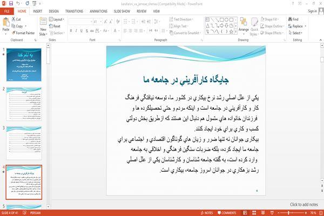Image resolution: width=324 pixels, height=216 pixels.
Task: Select slide 3 thumbnail
Action: pos(24,143)
